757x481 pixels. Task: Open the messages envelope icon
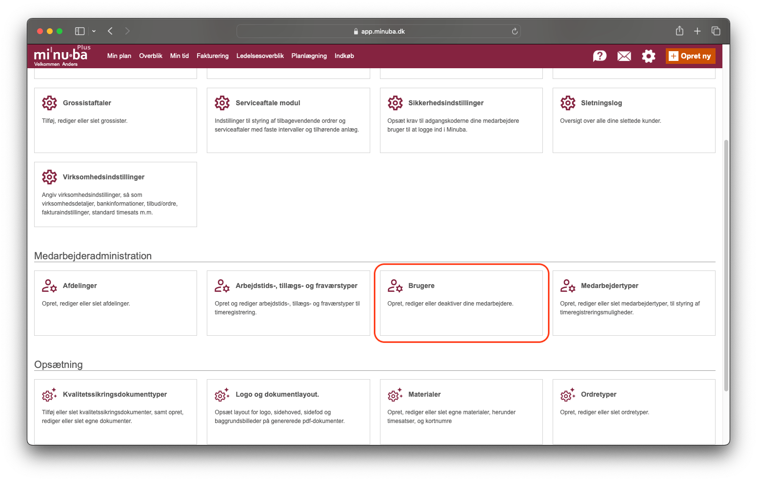click(624, 56)
